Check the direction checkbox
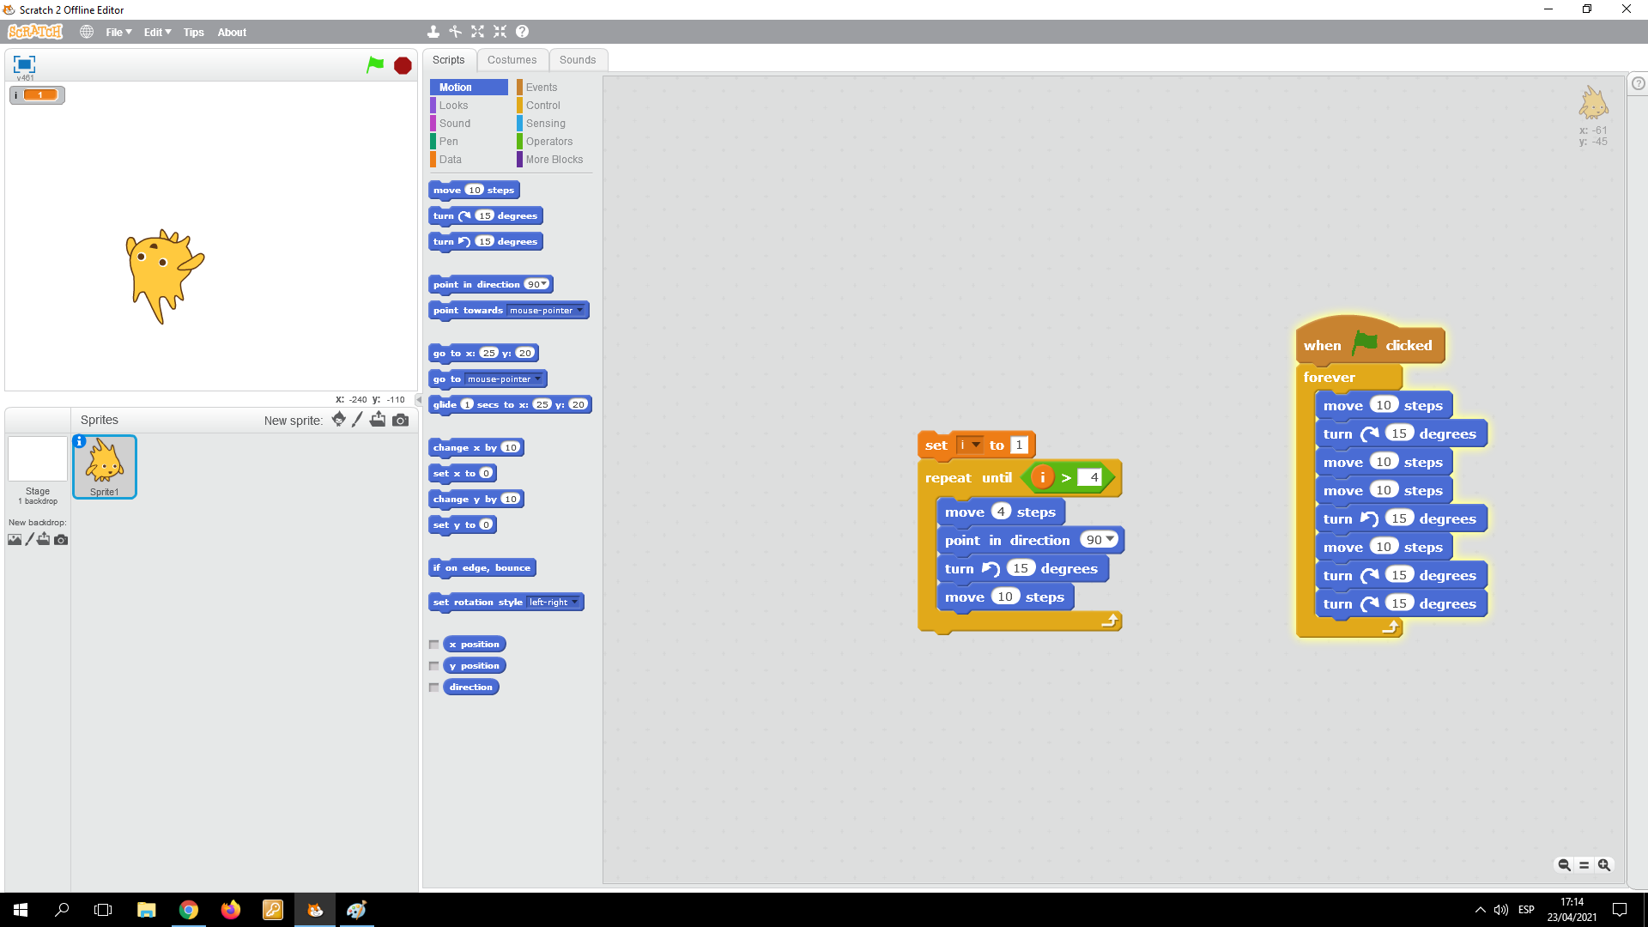 (434, 687)
